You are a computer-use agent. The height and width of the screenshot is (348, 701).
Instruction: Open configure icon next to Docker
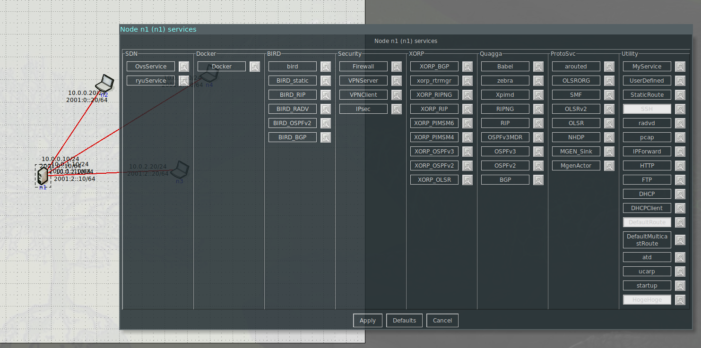[x=255, y=67]
